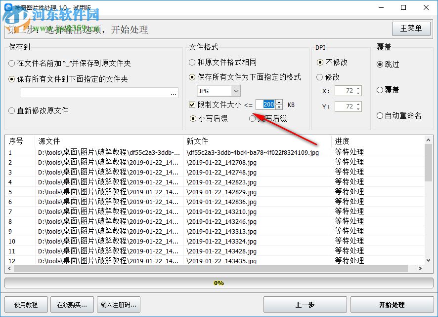The width and height of the screenshot is (438, 317).
Task: Click 输入注册码... register button
Action: [x=119, y=305]
